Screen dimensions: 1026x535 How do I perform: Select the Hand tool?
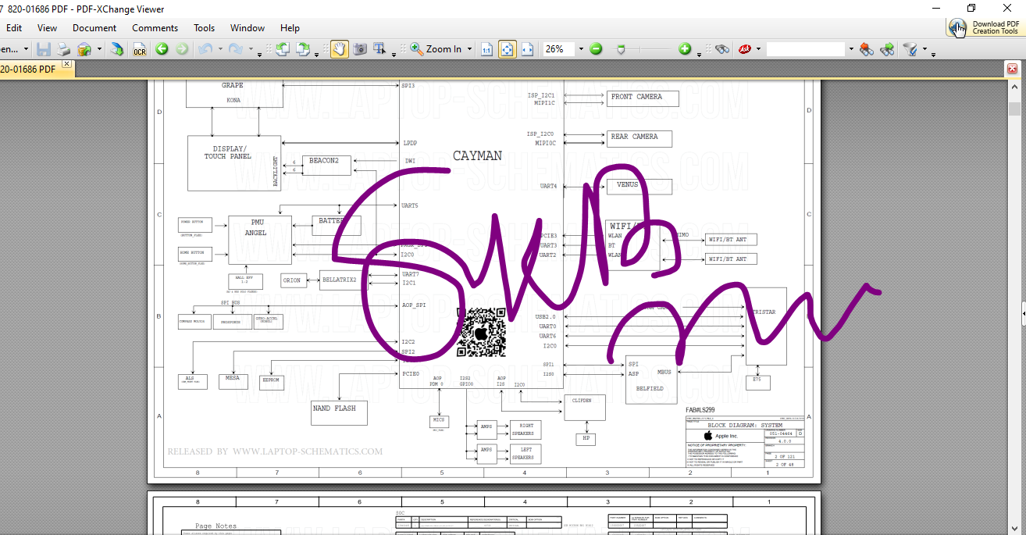340,49
